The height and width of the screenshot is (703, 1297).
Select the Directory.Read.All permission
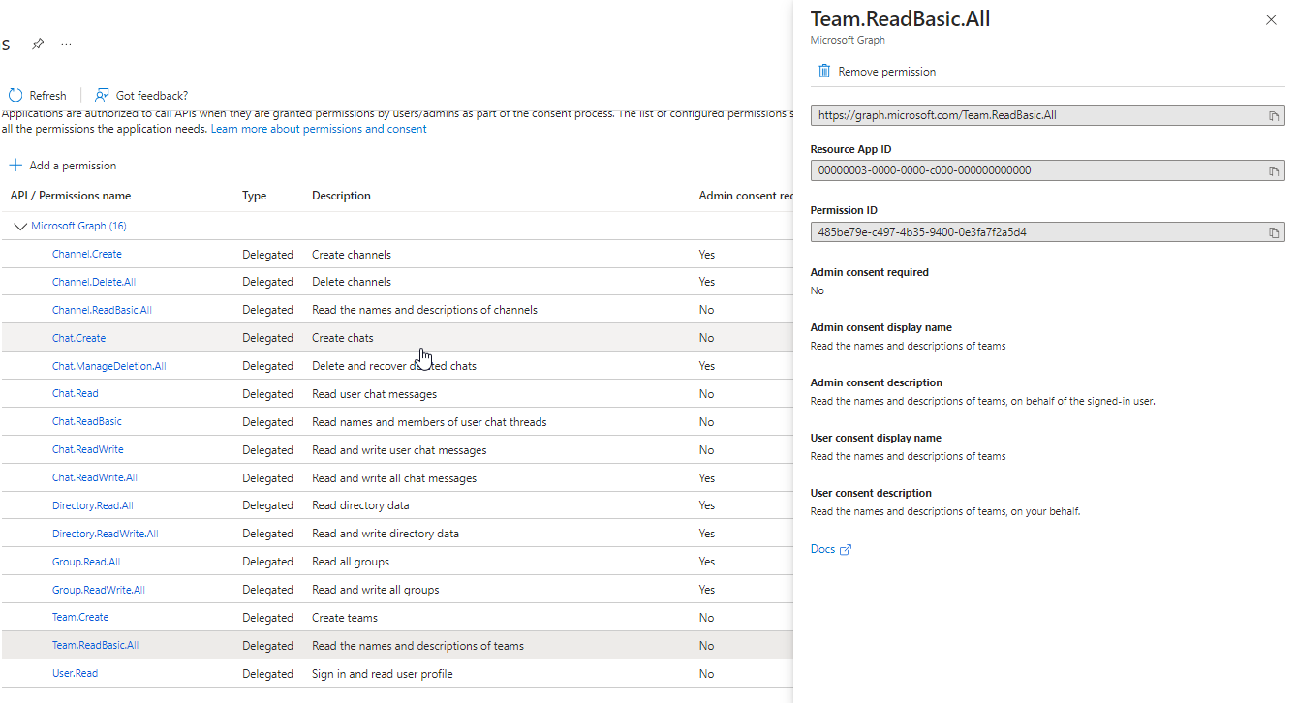coord(92,504)
